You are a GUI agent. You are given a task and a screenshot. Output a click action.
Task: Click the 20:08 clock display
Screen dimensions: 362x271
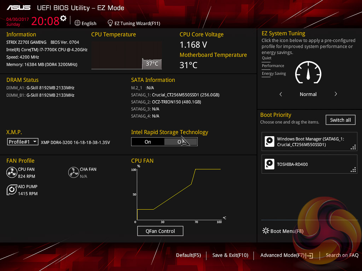coord(45,21)
